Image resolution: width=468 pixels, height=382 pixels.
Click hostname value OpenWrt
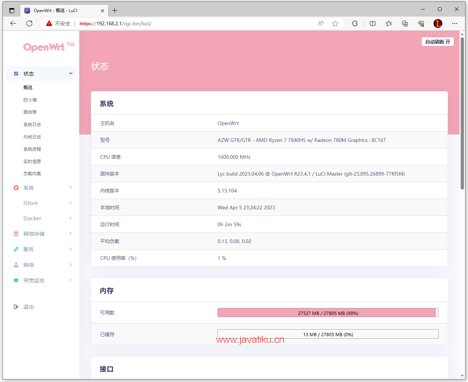click(228, 123)
